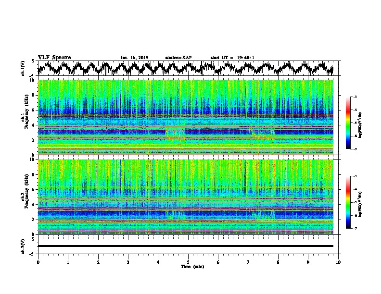The width and height of the screenshot is (381, 294).
Task: Click the ch.3 flat black trace line
Action: coord(186,246)
